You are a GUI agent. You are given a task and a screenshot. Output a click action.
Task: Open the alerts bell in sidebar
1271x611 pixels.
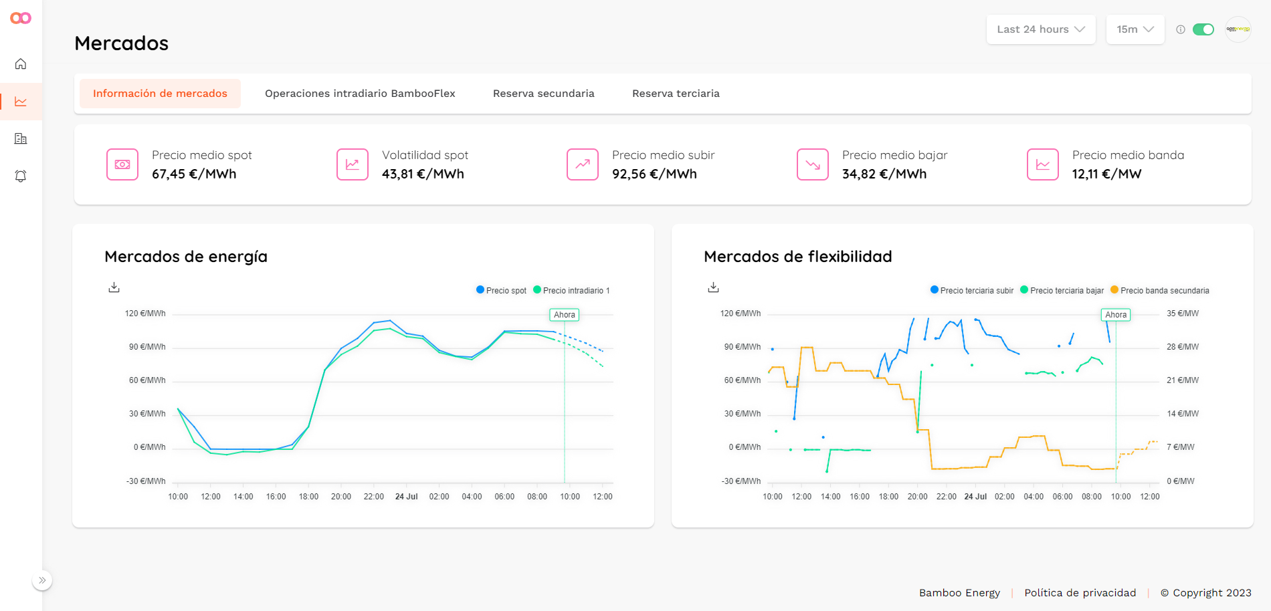coord(21,176)
